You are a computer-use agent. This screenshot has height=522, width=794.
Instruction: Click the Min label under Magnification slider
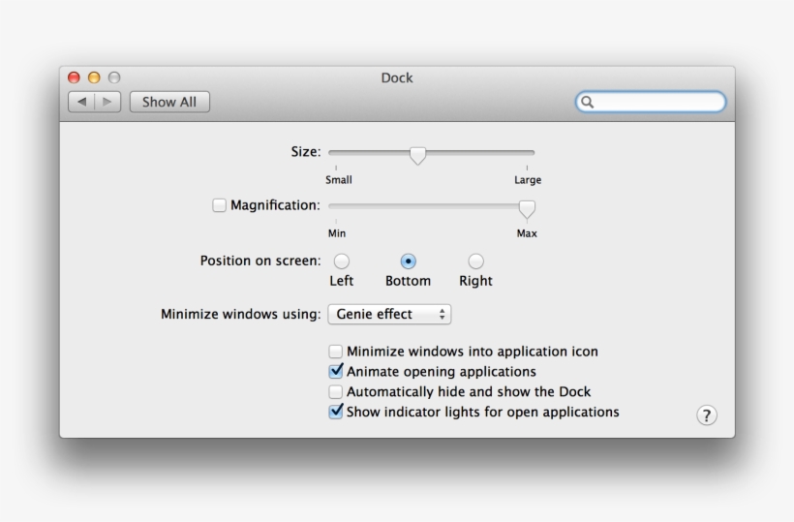click(x=337, y=233)
